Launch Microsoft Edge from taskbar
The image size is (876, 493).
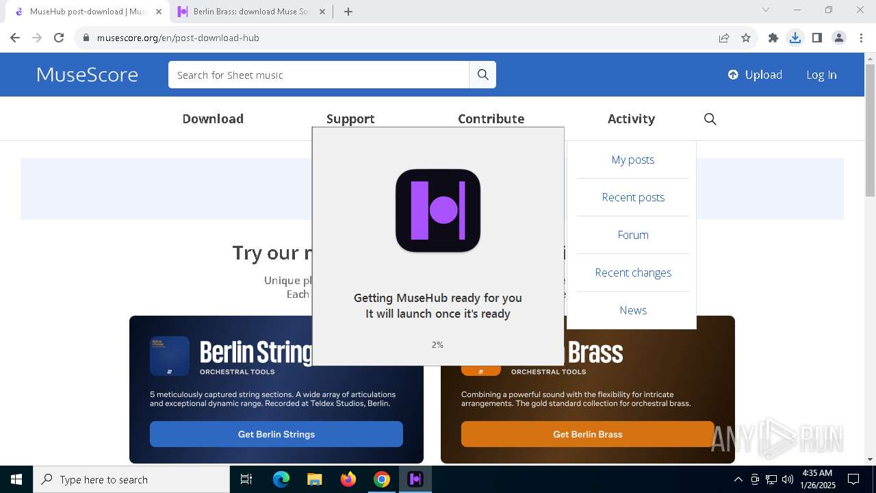pos(281,479)
